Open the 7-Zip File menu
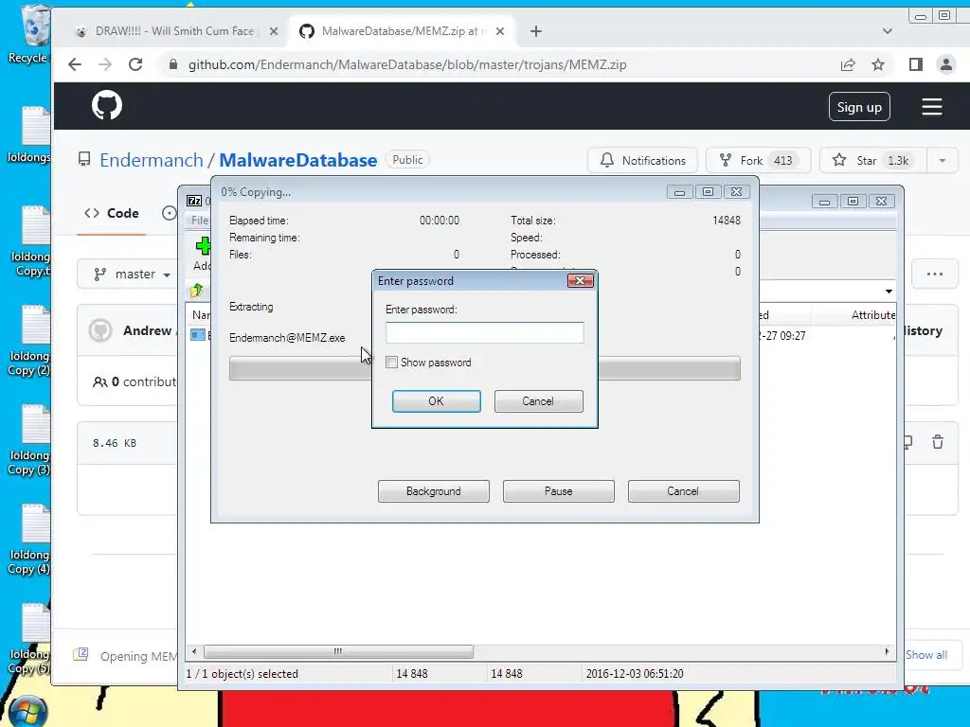 (200, 220)
